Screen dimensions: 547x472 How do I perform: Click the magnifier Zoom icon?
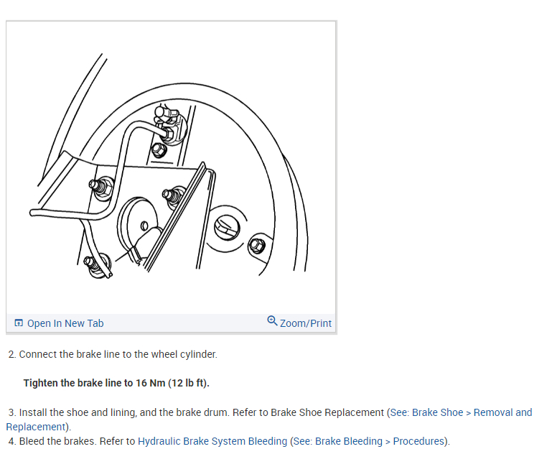pyautogui.click(x=272, y=321)
